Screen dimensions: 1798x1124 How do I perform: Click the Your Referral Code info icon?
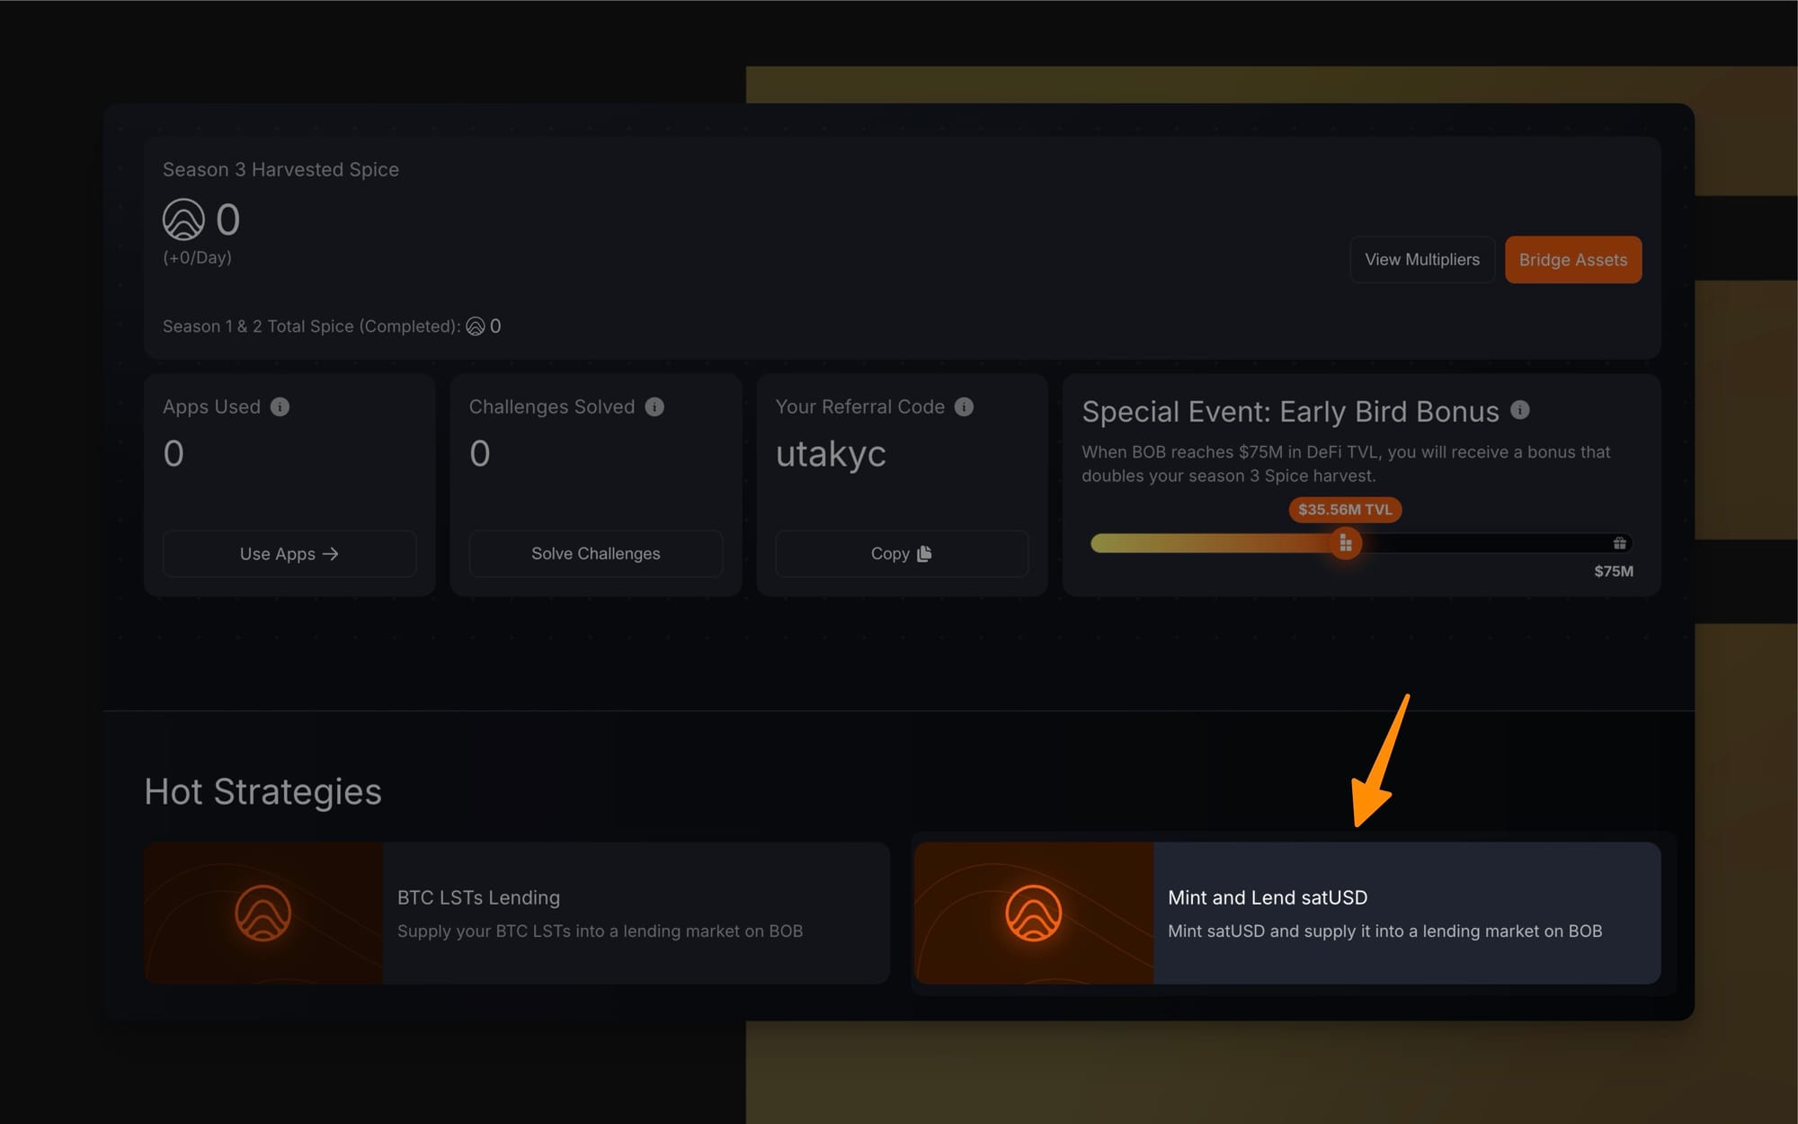[x=964, y=407]
